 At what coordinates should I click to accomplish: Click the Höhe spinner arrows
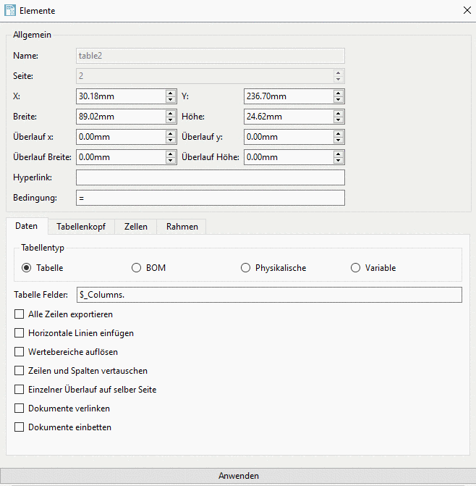[339, 117]
